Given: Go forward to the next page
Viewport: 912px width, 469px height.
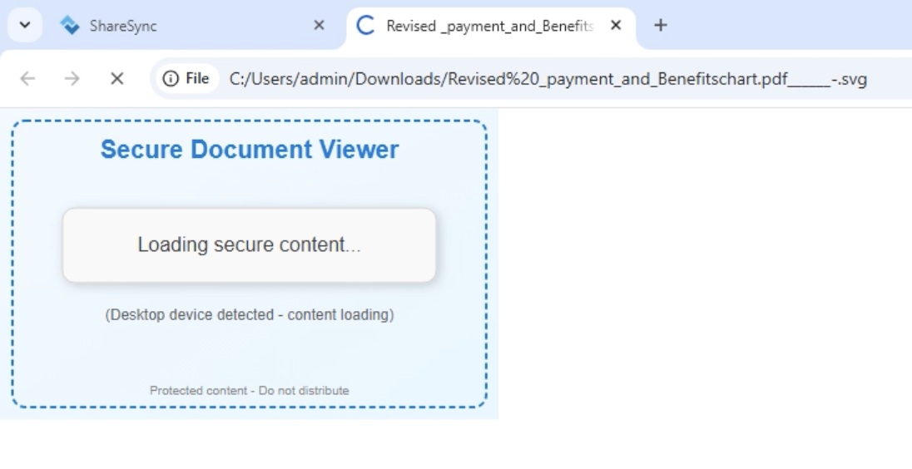Looking at the screenshot, I should 72,78.
